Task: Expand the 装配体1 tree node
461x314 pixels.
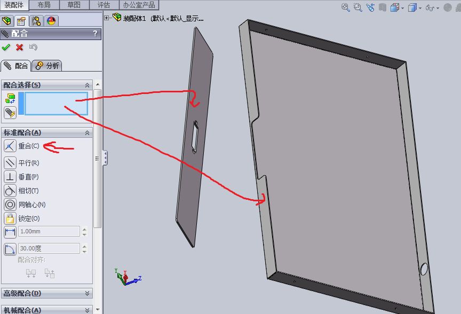Action: (x=107, y=18)
